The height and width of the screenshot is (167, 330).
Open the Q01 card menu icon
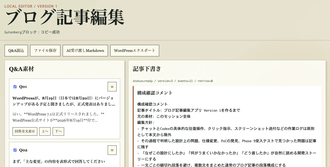[x=112, y=87]
